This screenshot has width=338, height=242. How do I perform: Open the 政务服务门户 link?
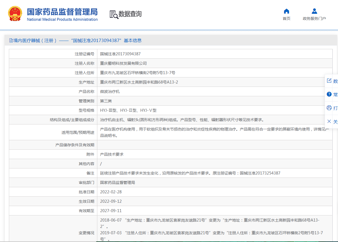click(314, 19)
